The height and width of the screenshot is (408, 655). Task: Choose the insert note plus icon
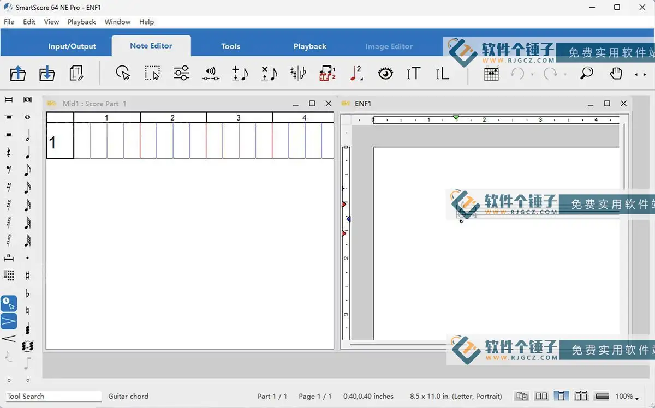click(240, 73)
